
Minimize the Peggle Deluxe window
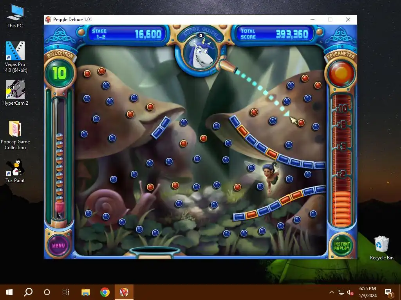click(312, 20)
